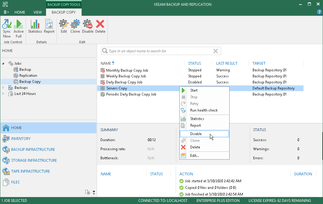The width and height of the screenshot is (323, 204).
Task: Click the Job started log entry
Action: (x=213, y=181)
